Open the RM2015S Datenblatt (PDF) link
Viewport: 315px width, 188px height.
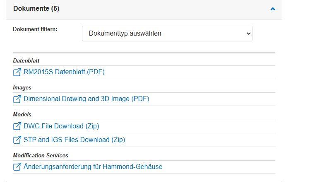(x=64, y=72)
